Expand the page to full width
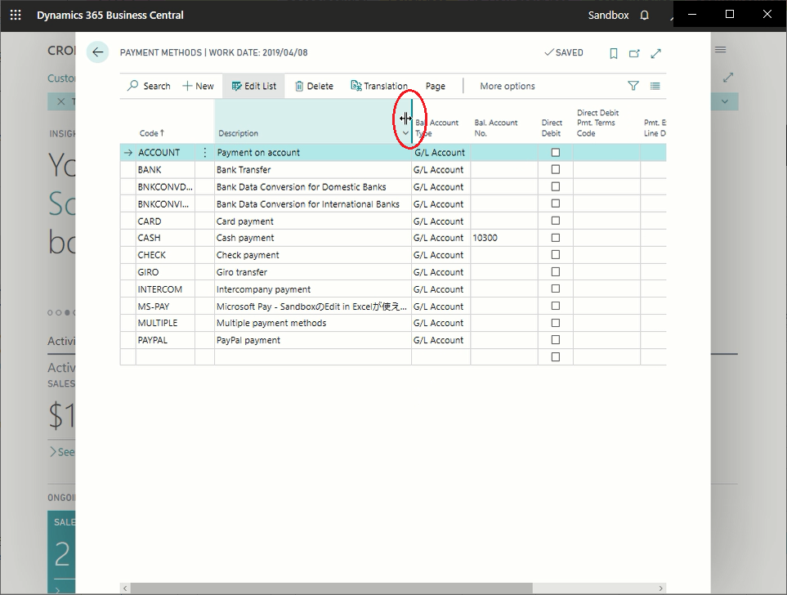 pyautogui.click(x=656, y=53)
